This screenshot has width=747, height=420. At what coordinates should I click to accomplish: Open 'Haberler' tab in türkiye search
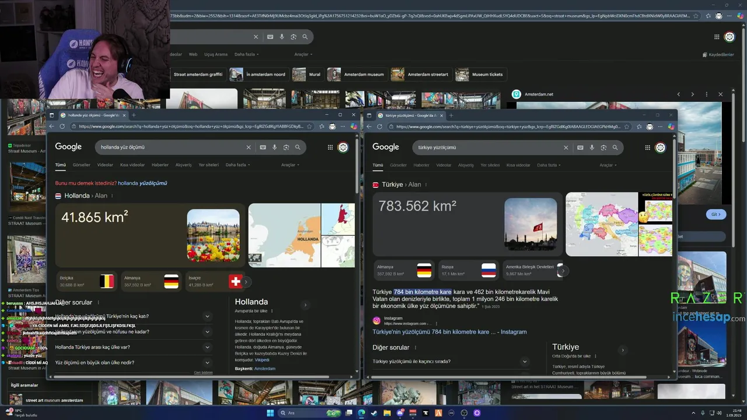click(421, 165)
